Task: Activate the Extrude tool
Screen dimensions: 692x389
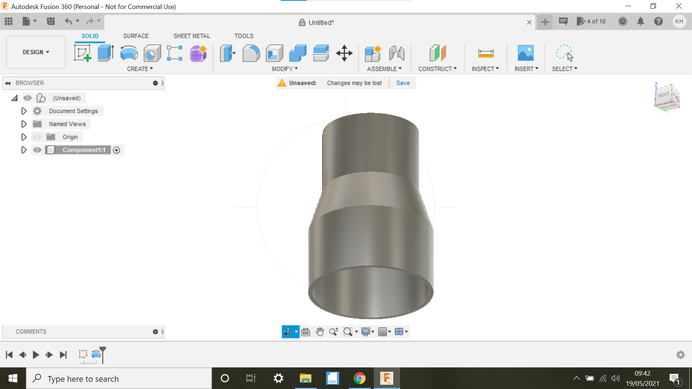Action: (106, 53)
